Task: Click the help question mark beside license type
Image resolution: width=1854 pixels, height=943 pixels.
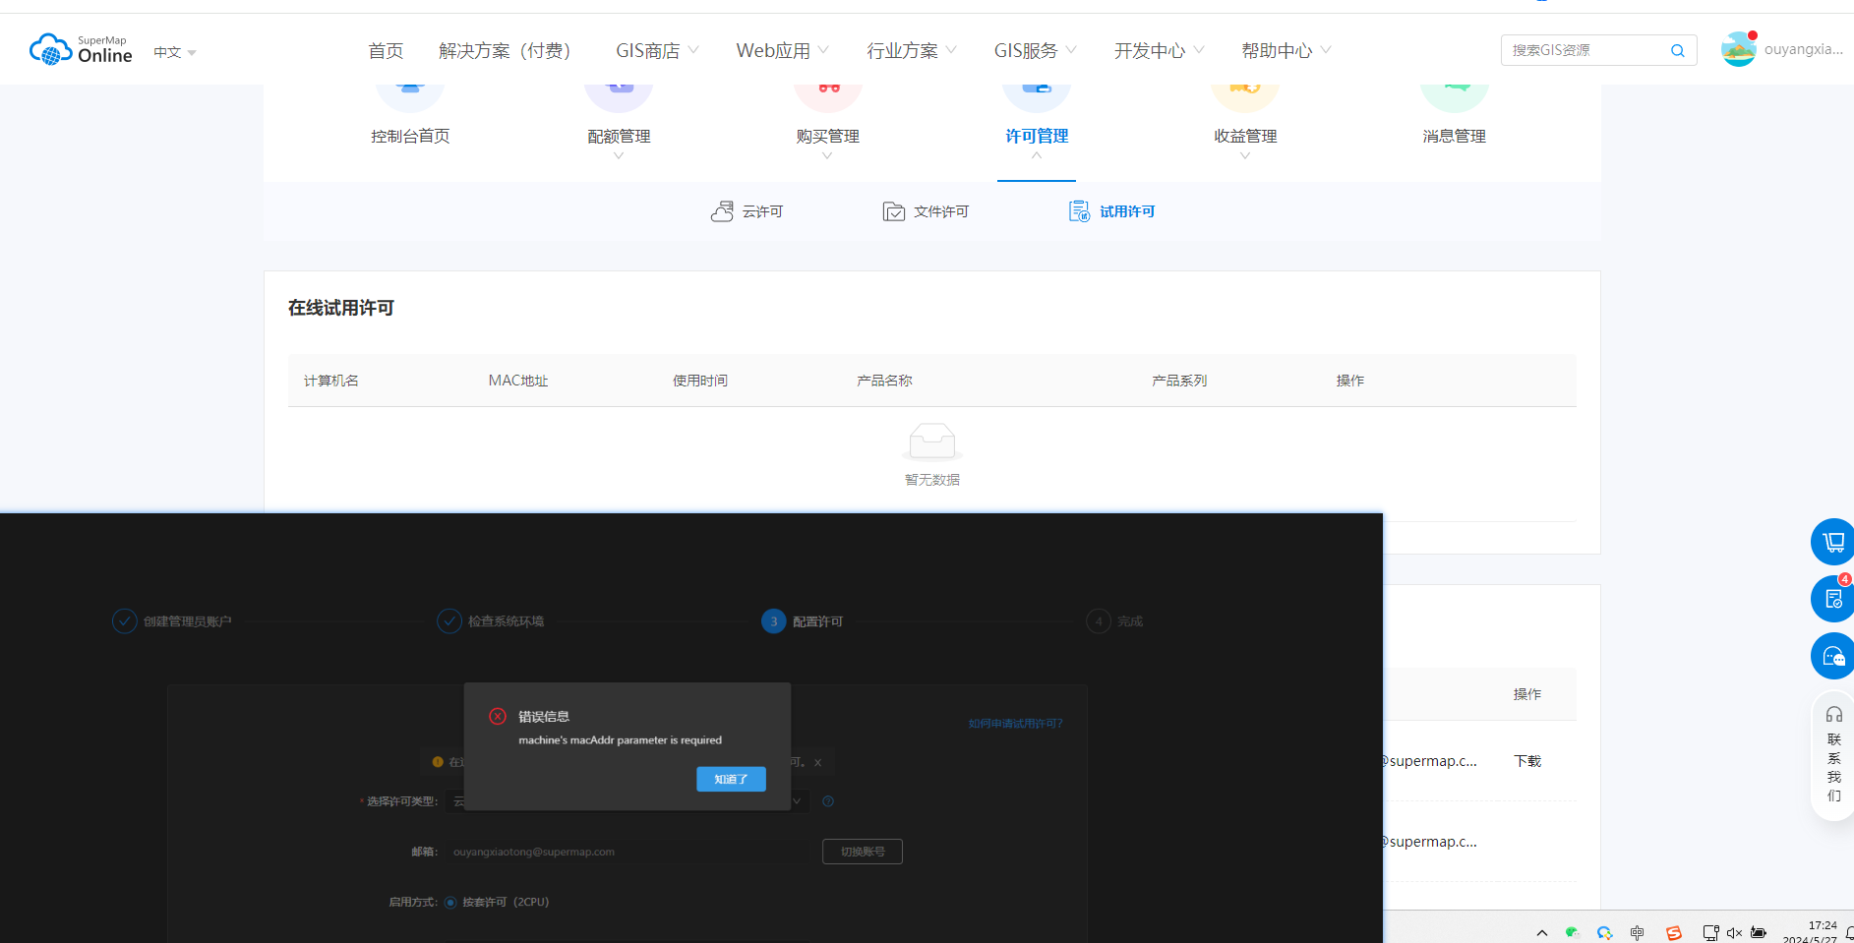Action: [x=828, y=801]
